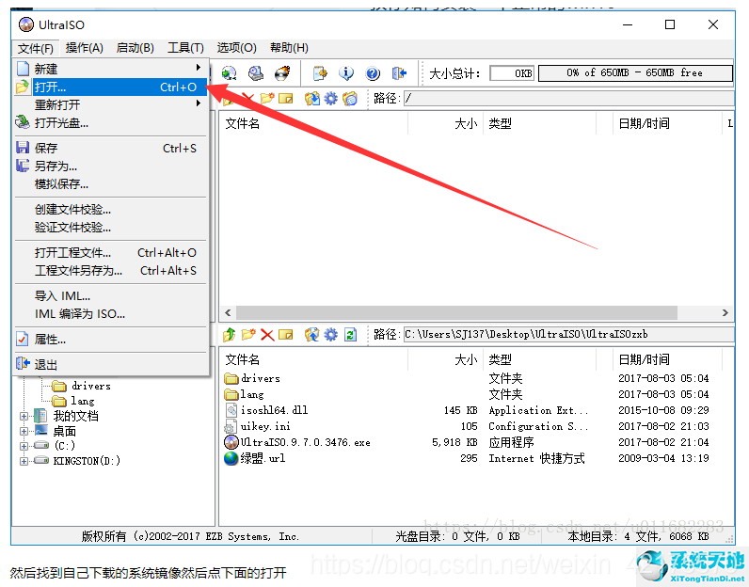Click the up-folder arrow in local pane
749x587 pixels.
coord(229,334)
